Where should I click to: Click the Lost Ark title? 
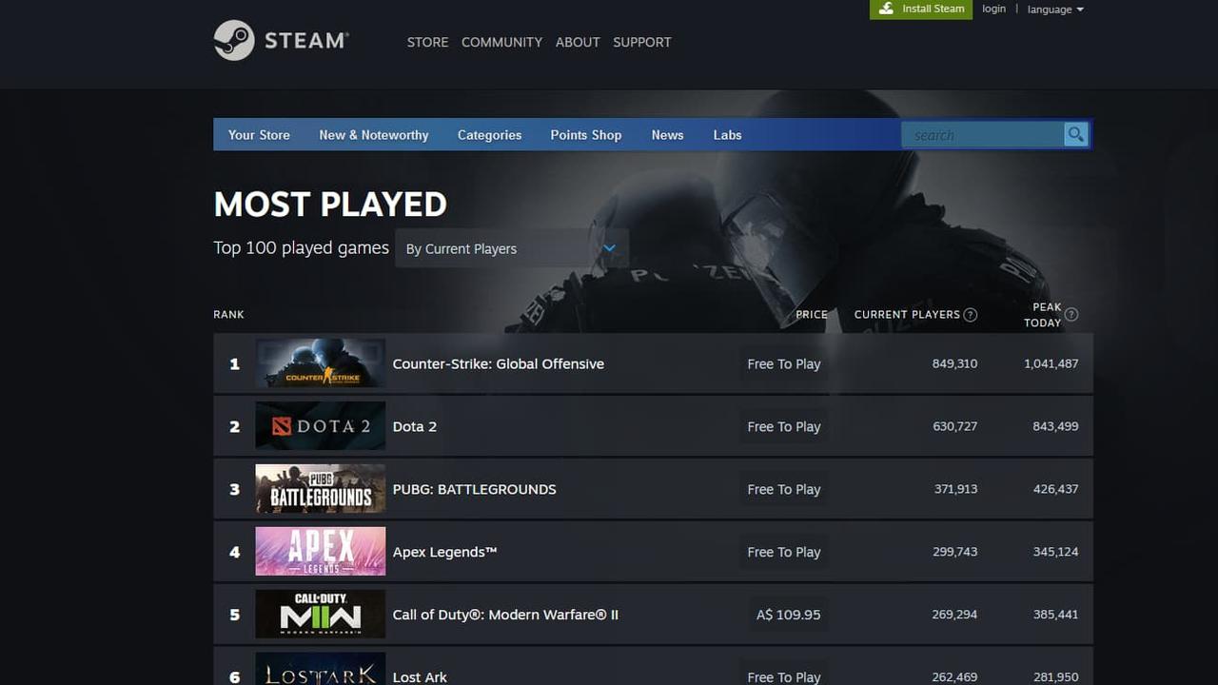[x=420, y=677]
